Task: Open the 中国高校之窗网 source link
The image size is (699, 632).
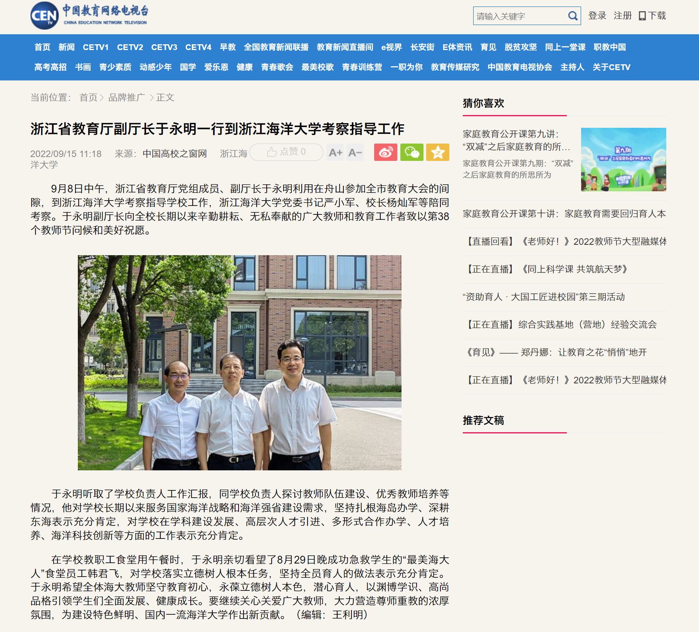Action: click(175, 154)
